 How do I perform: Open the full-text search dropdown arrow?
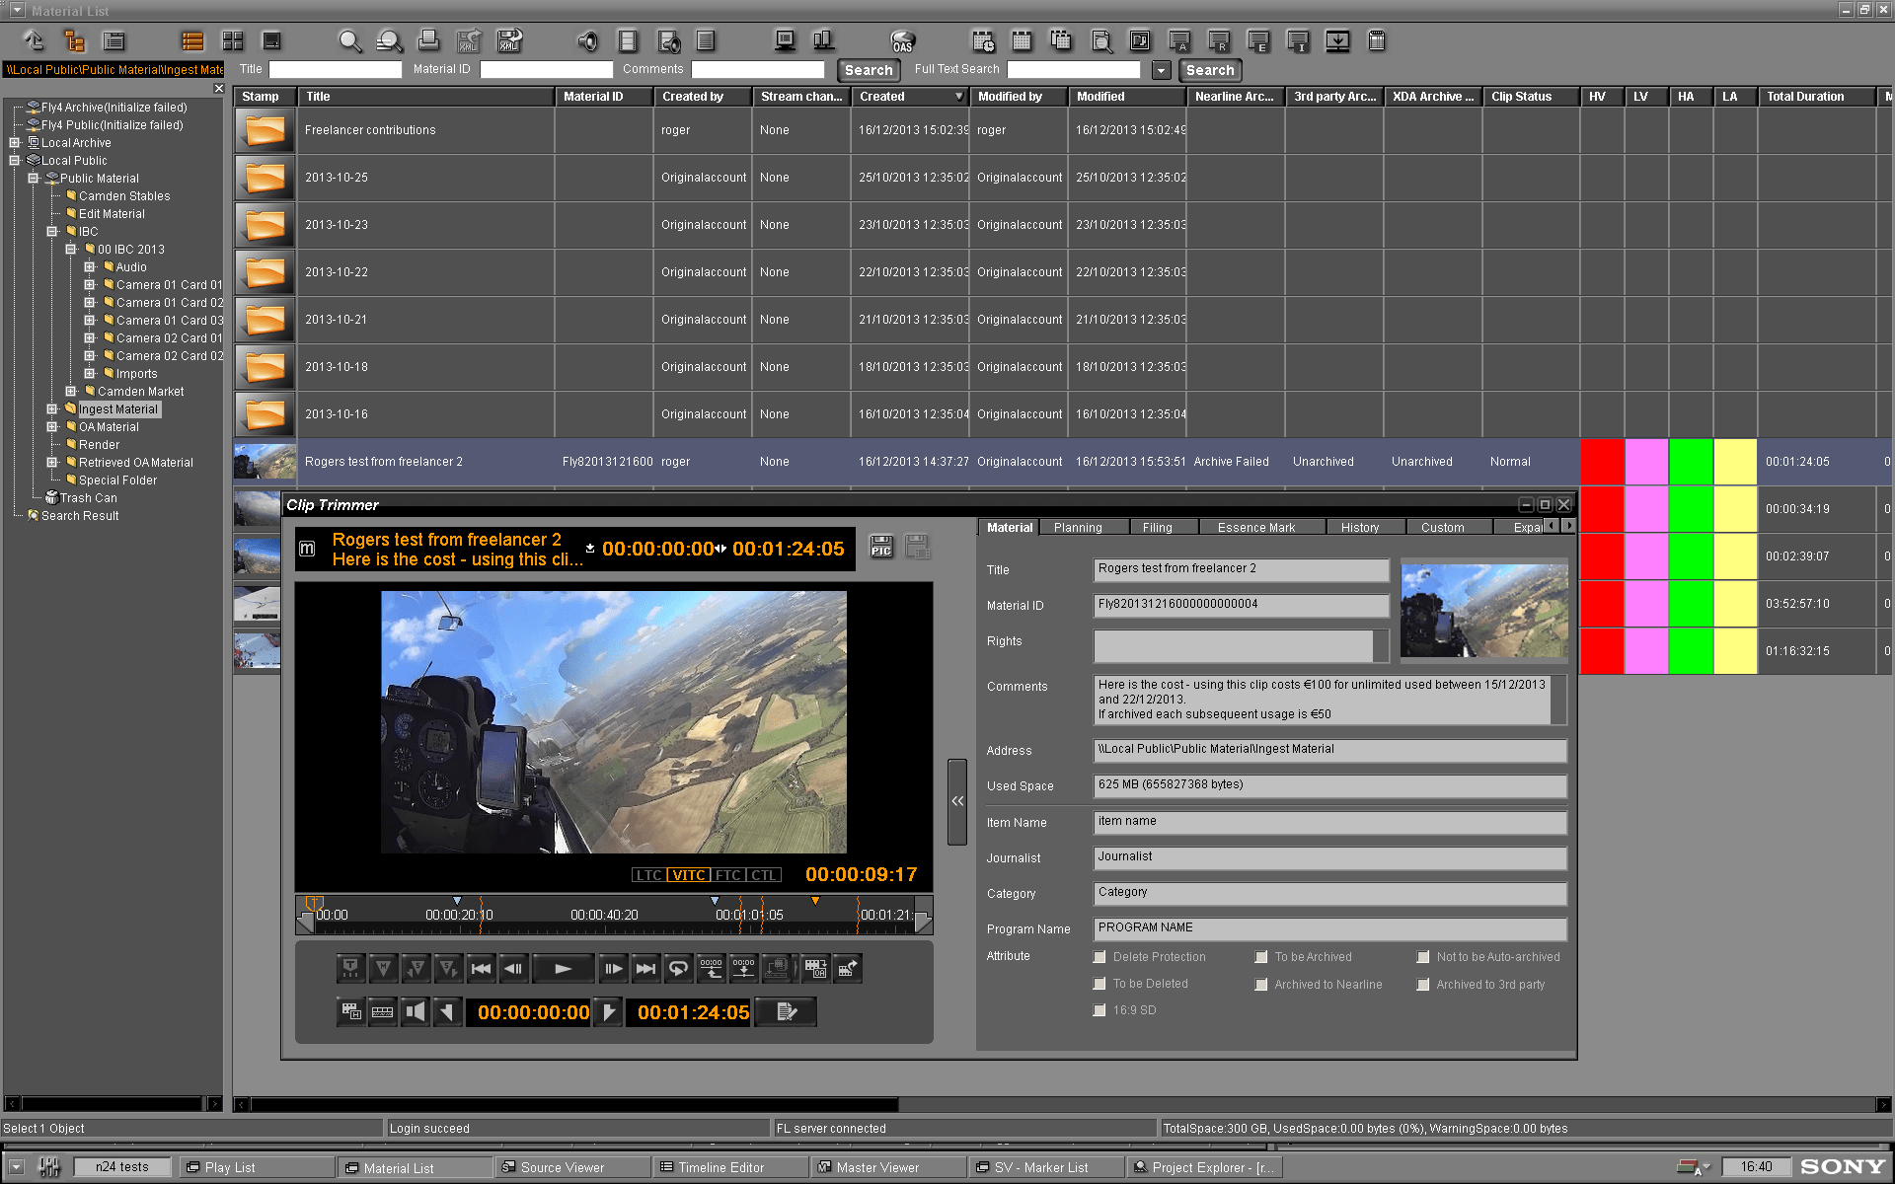coord(1162,70)
